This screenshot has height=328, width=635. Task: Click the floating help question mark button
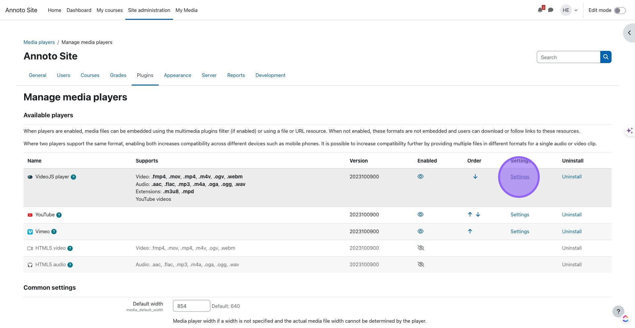pyautogui.click(x=618, y=311)
